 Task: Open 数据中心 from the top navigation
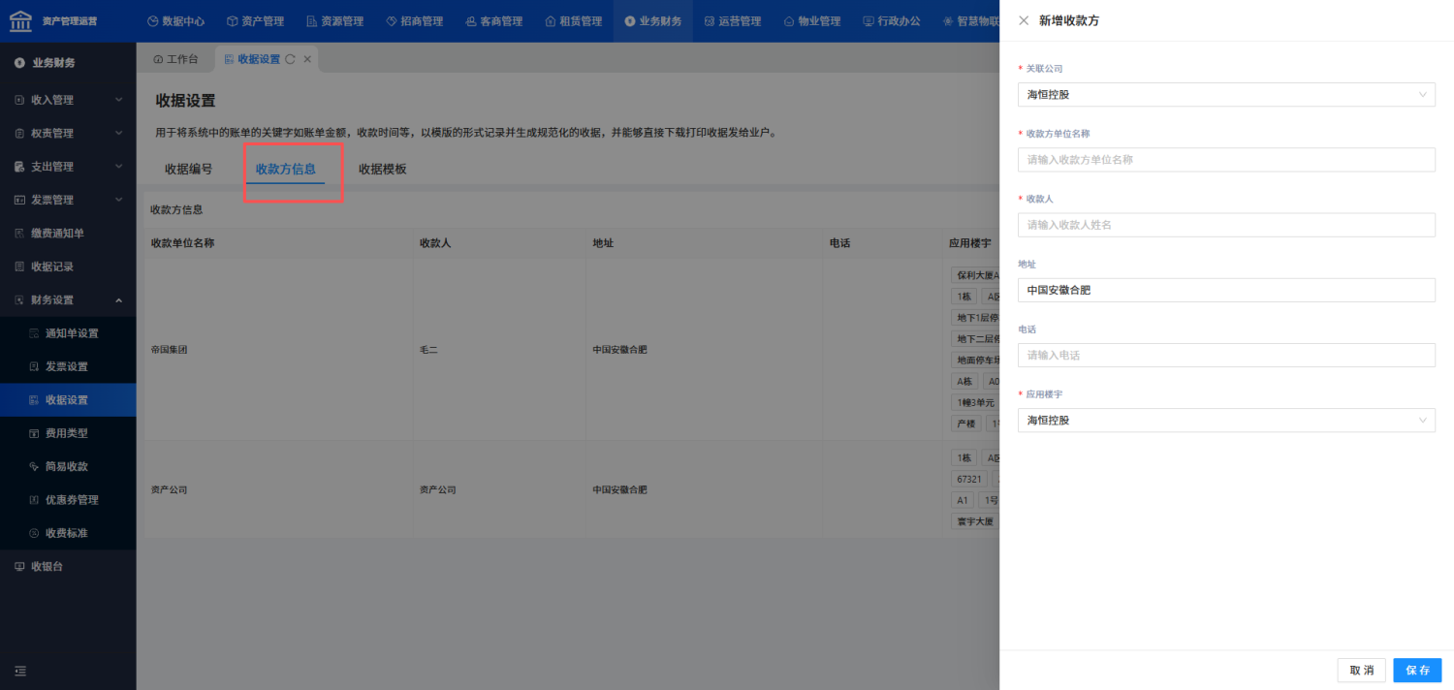click(175, 21)
